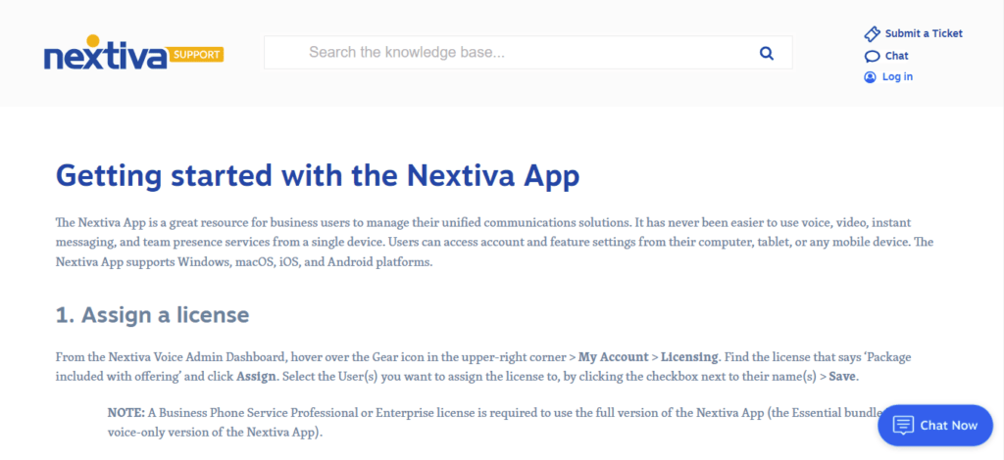Open the Log in link

pyautogui.click(x=897, y=76)
